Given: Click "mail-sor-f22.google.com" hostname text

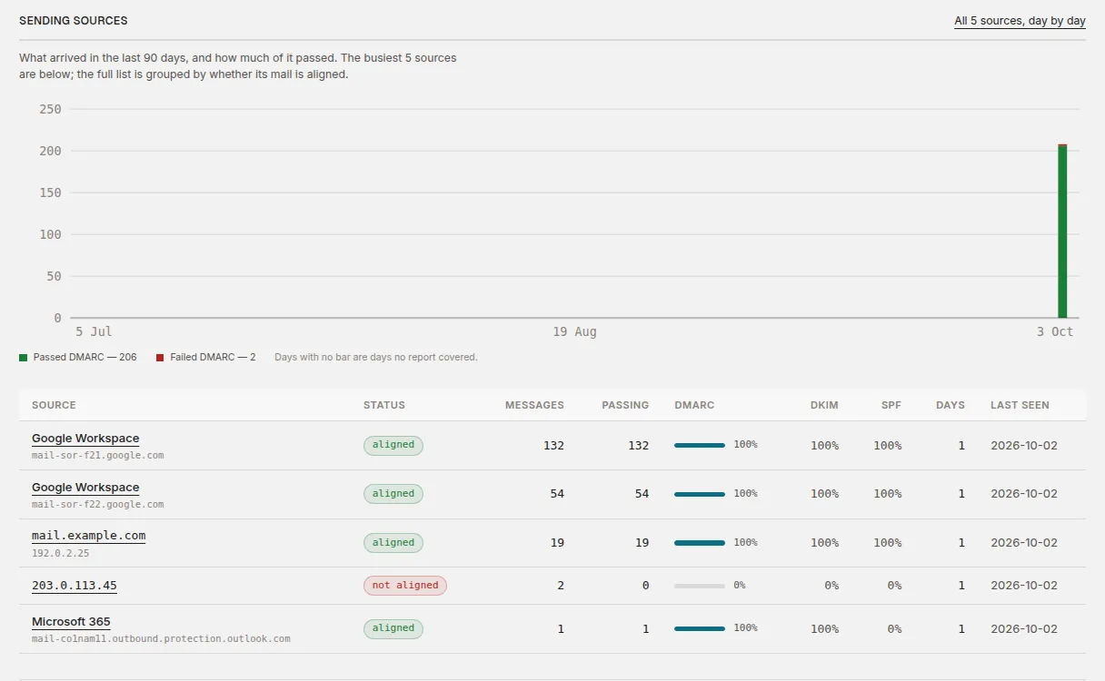Looking at the screenshot, I should 98,505.
